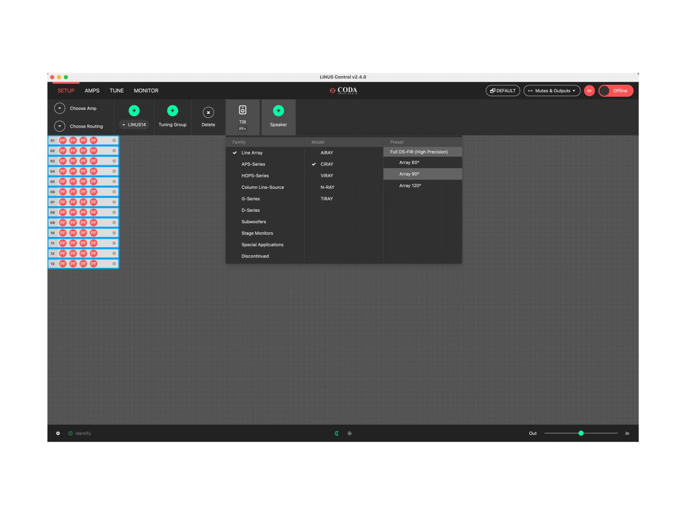
Task: Open settings with the gear icon
Action: pyautogui.click(x=58, y=433)
